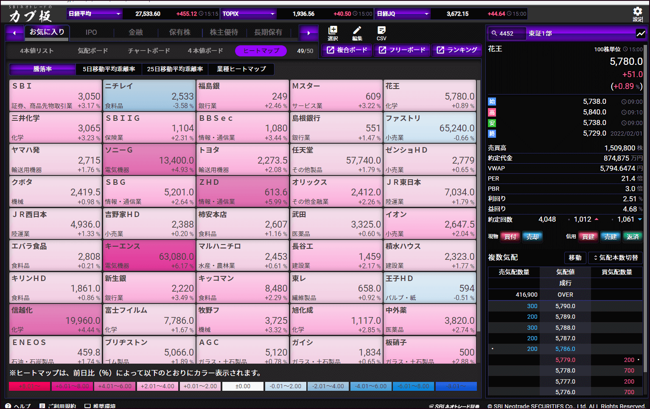The width and height of the screenshot is (650, 409).
Task: Select the ＺＨＤ heatmap tile
Action: [x=243, y=192]
